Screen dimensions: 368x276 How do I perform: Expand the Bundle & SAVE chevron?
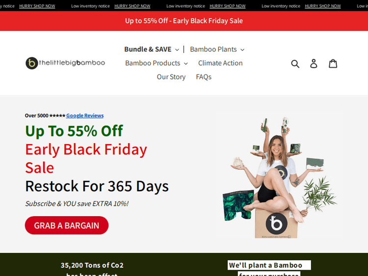(x=177, y=50)
